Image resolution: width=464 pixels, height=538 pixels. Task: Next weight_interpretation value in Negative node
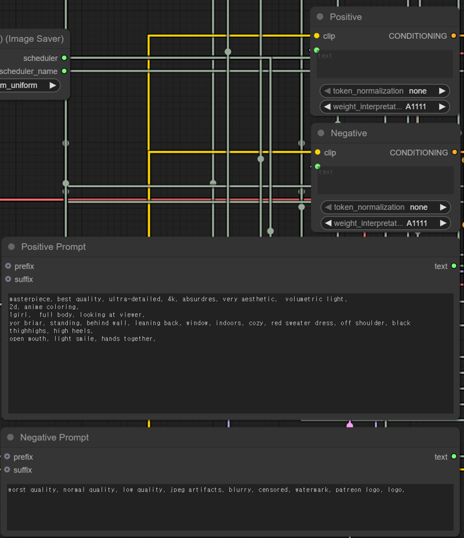click(443, 223)
